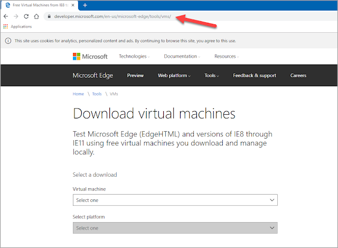
Task: Expand the Technologies menu
Action: pyautogui.click(x=134, y=57)
